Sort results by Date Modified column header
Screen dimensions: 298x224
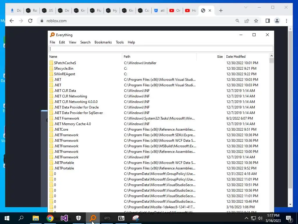(x=247, y=57)
